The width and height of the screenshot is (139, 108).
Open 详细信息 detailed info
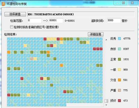(96, 34)
